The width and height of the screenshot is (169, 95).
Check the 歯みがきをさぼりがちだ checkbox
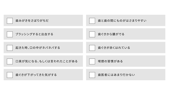click(x=10, y=21)
